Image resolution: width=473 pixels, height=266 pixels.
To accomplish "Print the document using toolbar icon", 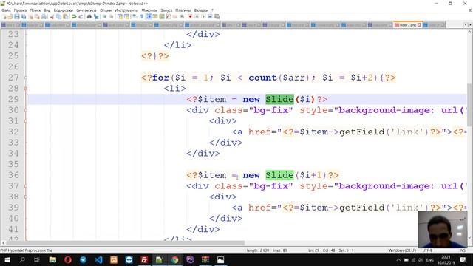I will point(44,16).
